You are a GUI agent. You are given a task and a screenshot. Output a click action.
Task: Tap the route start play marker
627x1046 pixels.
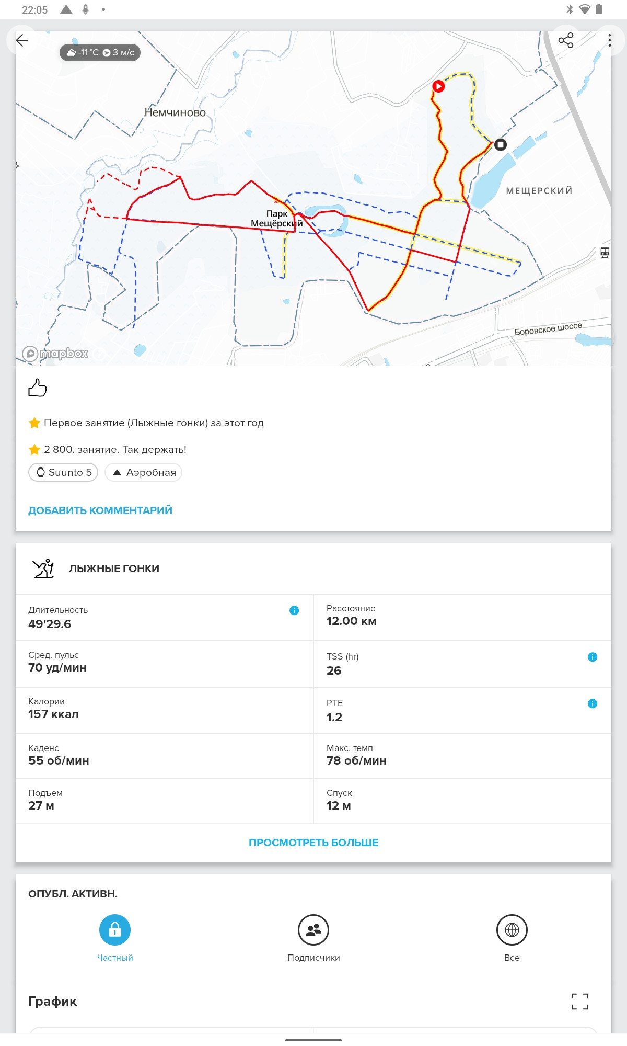coord(438,86)
